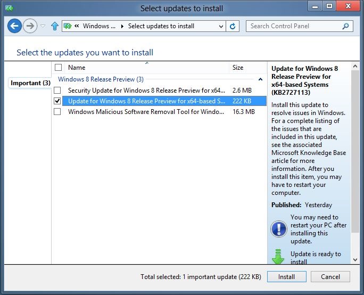
Task: Maximize the Select updates to install window
Action: [x=329, y=6]
